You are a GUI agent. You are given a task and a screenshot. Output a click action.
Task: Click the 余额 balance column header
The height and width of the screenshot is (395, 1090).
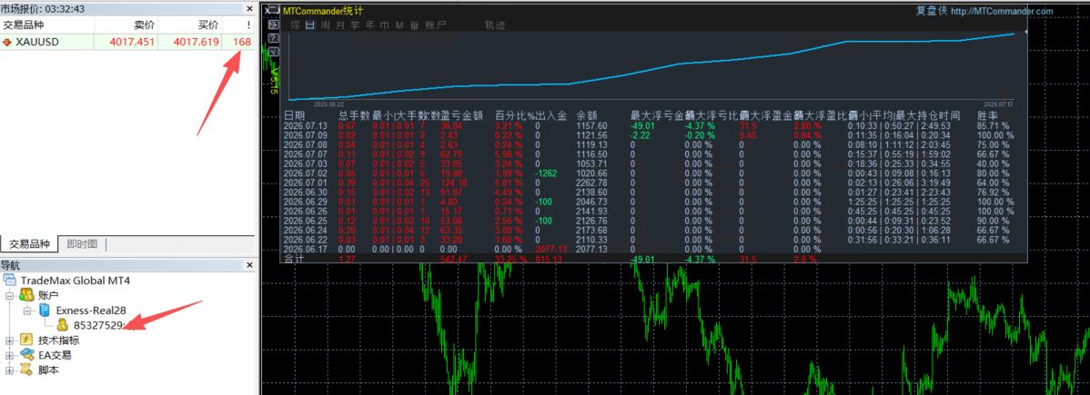click(587, 115)
